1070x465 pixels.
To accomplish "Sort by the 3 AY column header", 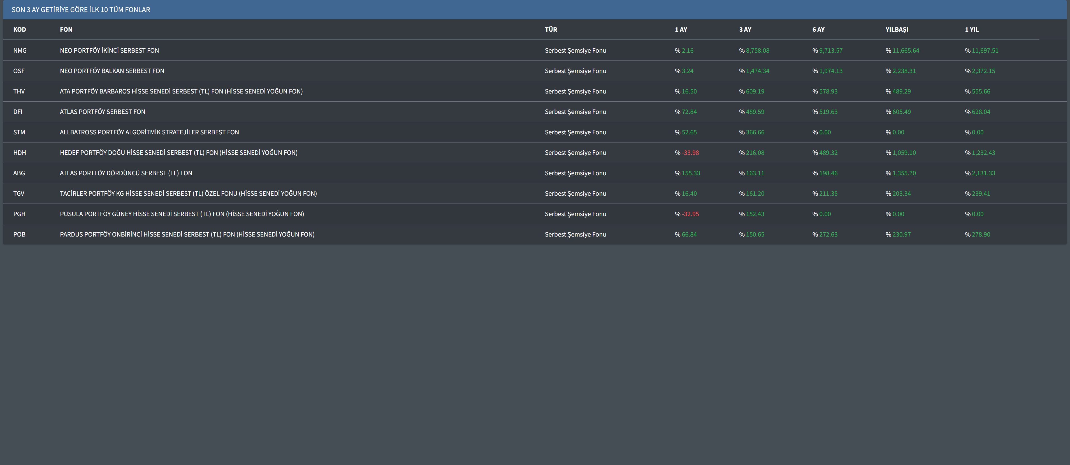I will (x=745, y=29).
